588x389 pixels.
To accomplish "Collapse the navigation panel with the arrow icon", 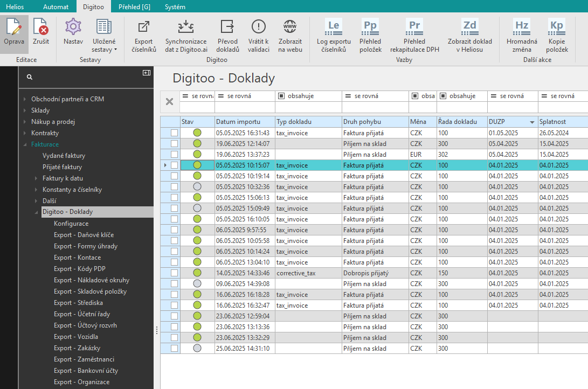I will click(x=147, y=73).
